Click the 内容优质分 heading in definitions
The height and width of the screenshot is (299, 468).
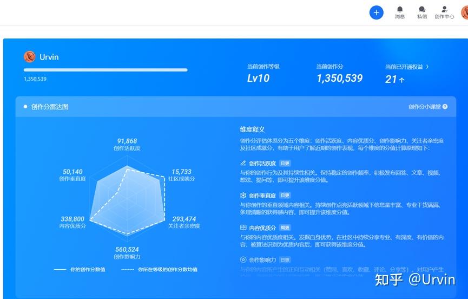(262, 227)
